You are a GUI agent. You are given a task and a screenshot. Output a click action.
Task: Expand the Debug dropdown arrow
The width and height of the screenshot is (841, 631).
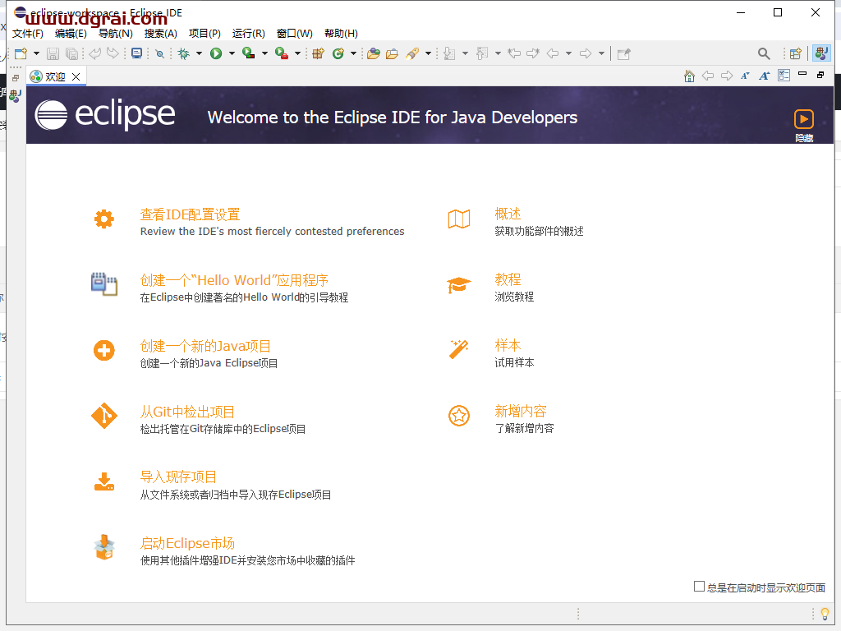[199, 53]
